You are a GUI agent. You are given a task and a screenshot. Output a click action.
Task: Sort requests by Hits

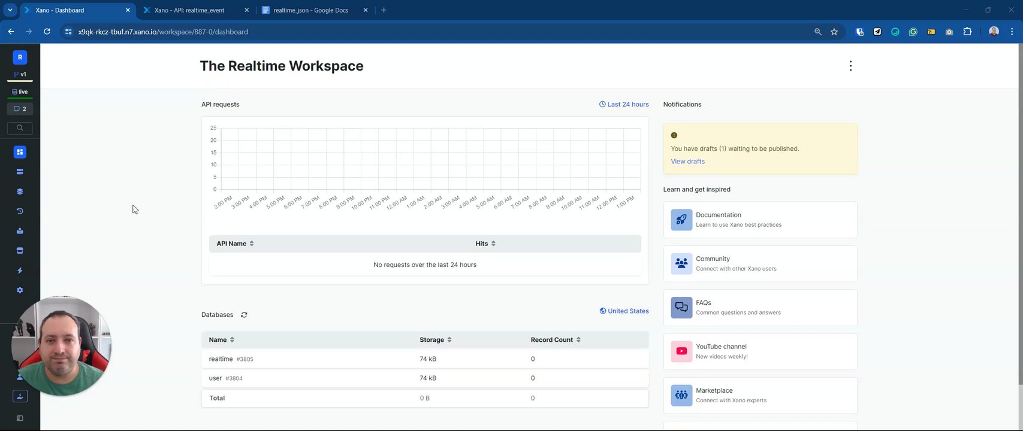coord(485,244)
